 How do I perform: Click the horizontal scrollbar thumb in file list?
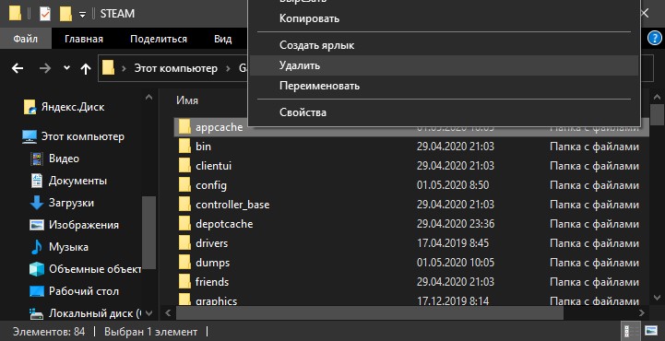[370, 313]
